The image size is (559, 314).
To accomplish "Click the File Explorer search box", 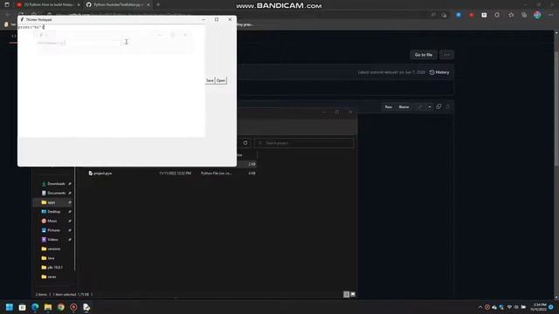I will tap(304, 143).
